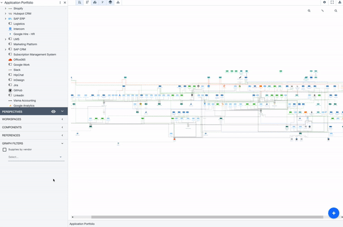The height and width of the screenshot is (227, 343).
Task: Open the info icon in top bar
Action: coord(324,2)
